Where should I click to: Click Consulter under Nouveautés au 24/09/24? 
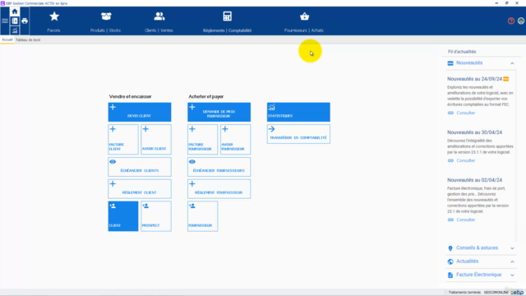(466, 113)
